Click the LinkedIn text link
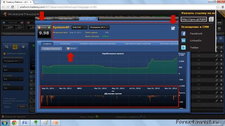225x126 pixels. click(196, 41)
